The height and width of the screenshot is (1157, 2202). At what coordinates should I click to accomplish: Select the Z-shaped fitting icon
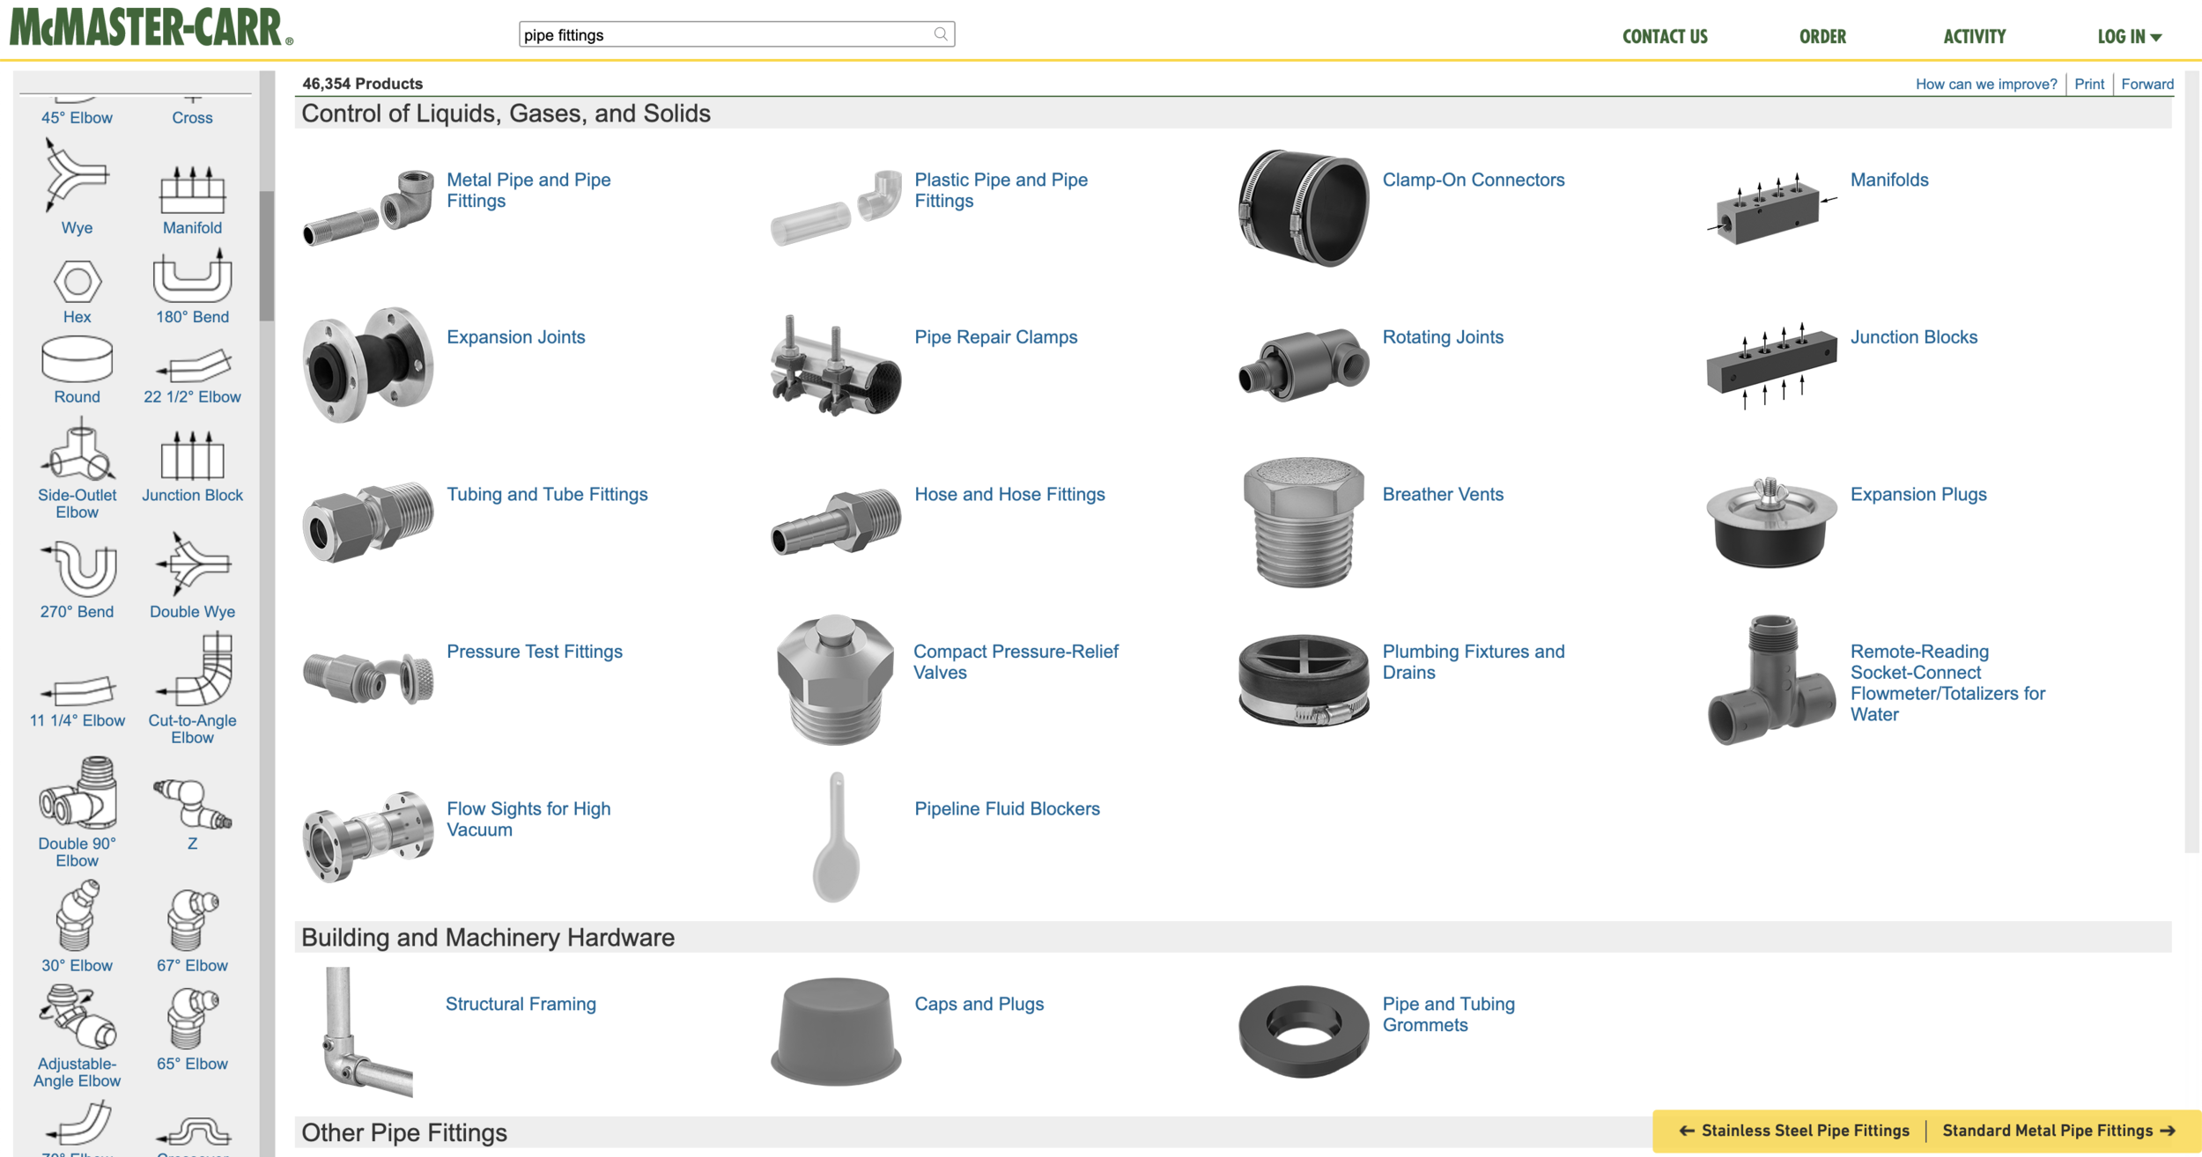pyautogui.click(x=192, y=804)
